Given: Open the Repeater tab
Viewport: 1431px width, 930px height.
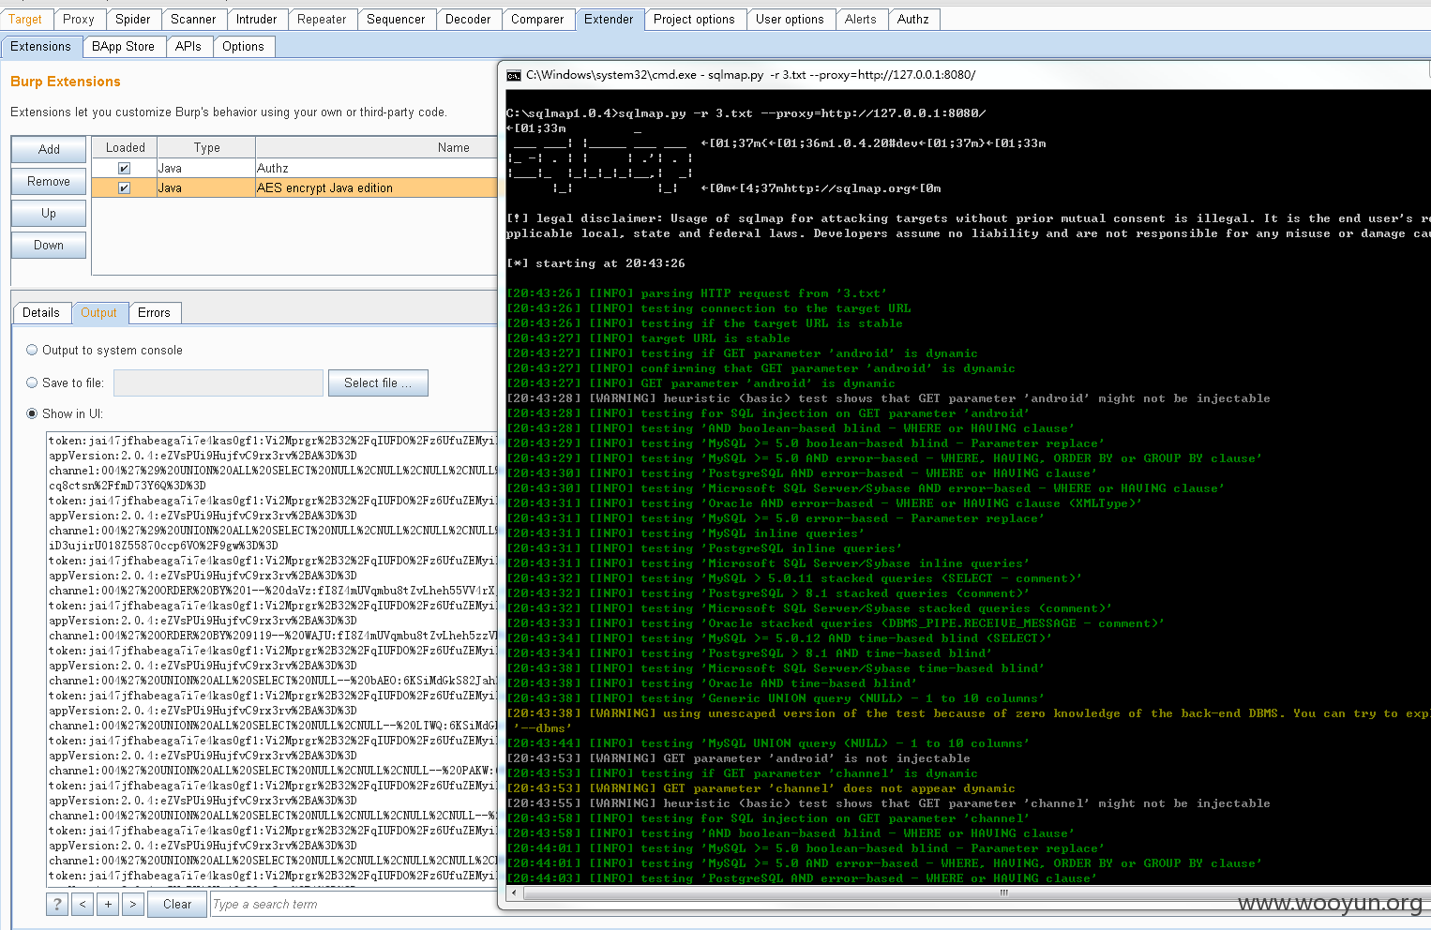Looking at the screenshot, I should (x=322, y=19).
